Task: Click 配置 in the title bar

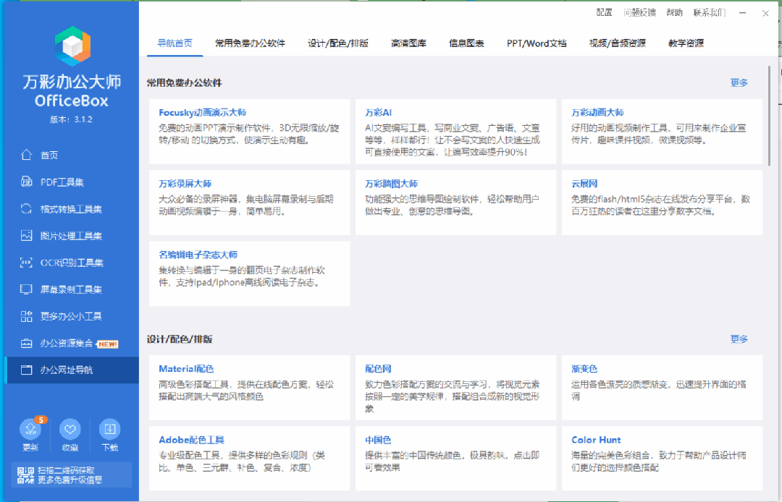Action: [605, 12]
